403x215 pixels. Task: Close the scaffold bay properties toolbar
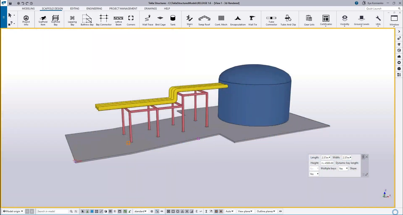point(367,157)
